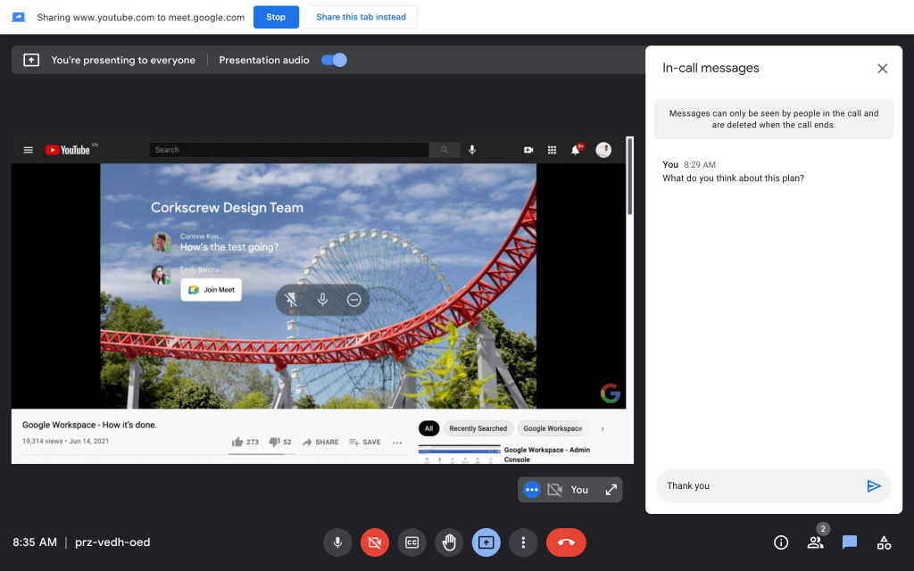Open YouTube notifications bell
This screenshot has width=914, height=571.
576,150
